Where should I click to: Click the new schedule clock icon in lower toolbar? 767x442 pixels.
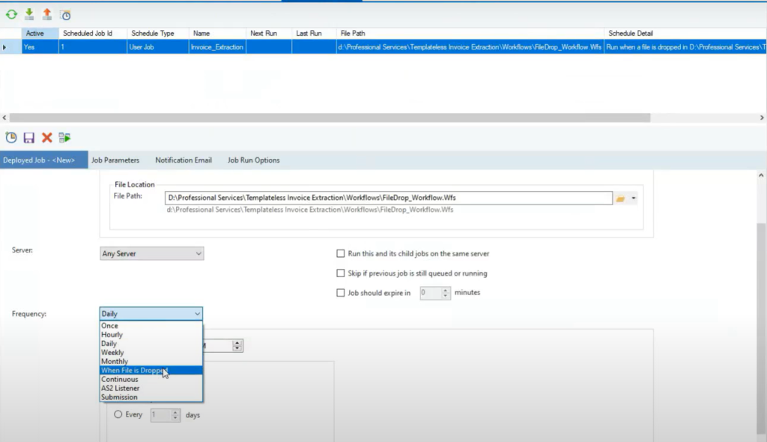[x=11, y=137]
